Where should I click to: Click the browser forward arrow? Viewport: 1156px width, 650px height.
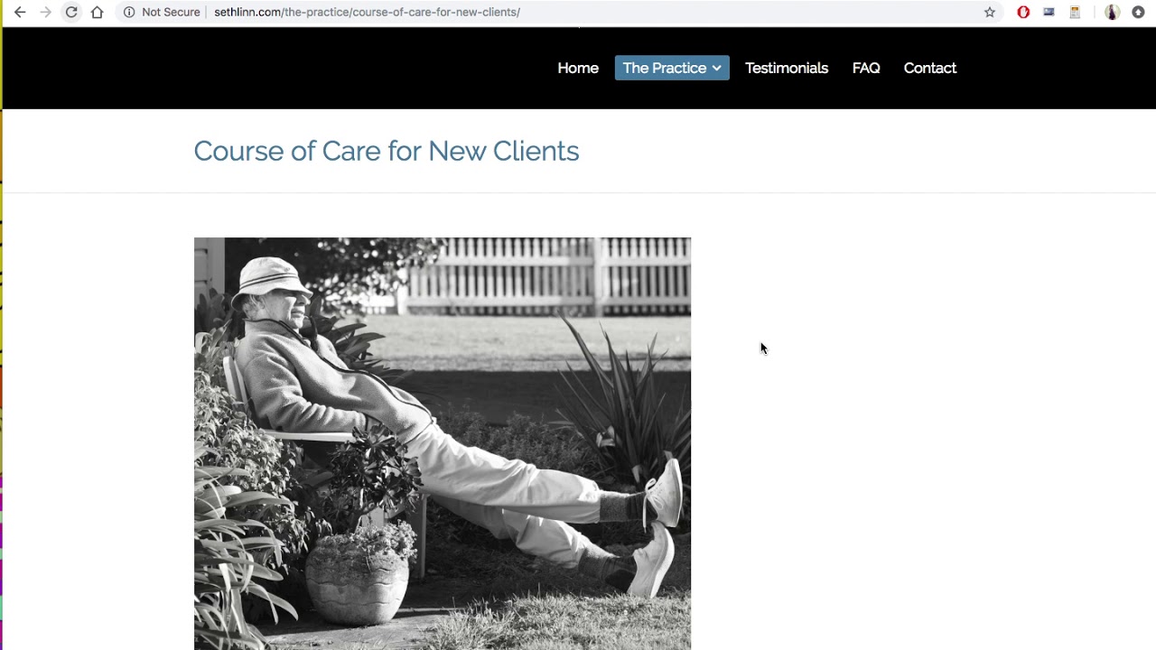pos(45,13)
